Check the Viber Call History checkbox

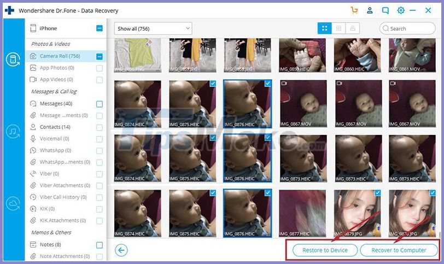point(100,197)
